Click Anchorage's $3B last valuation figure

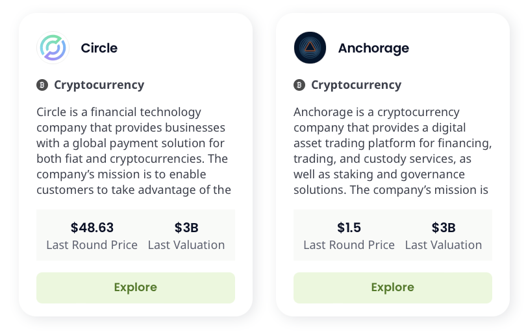click(443, 228)
